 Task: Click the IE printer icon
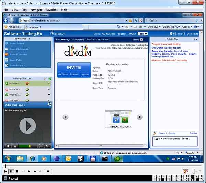[140, 27]
